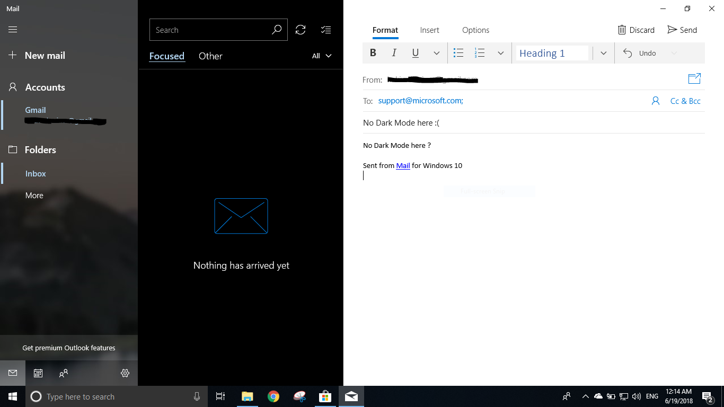
Task: Click the From address field
Action: click(x=433, y=80)
